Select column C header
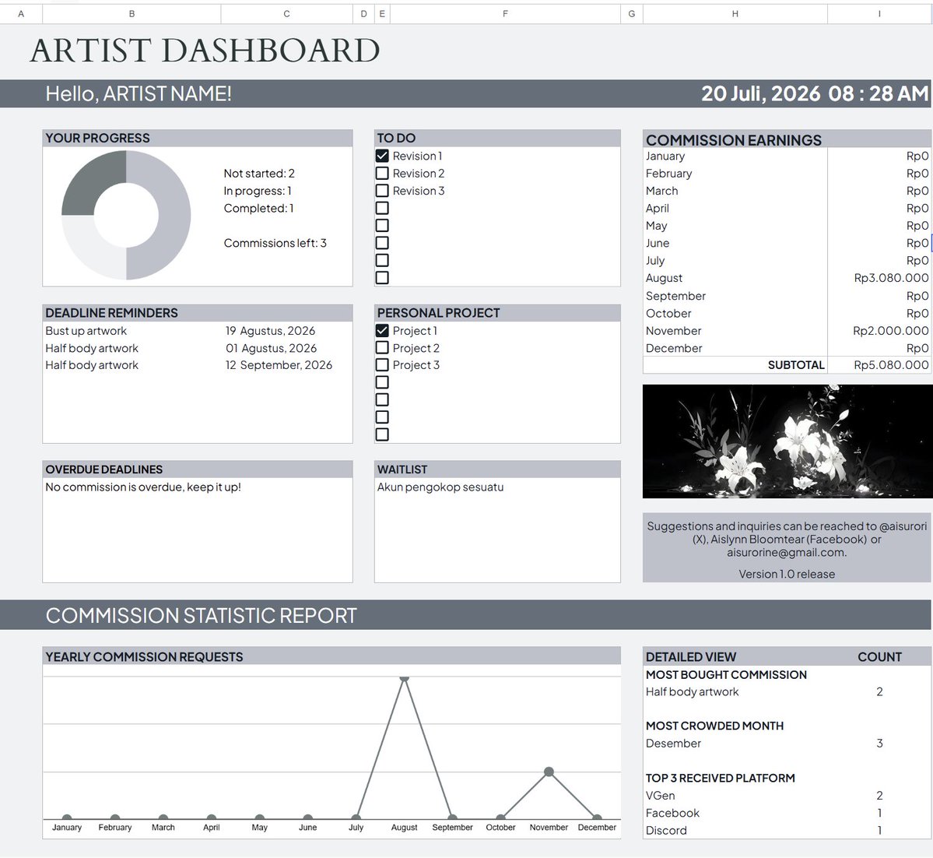Image resolution: width=933 pixels, height=858 pixels. 287,14
